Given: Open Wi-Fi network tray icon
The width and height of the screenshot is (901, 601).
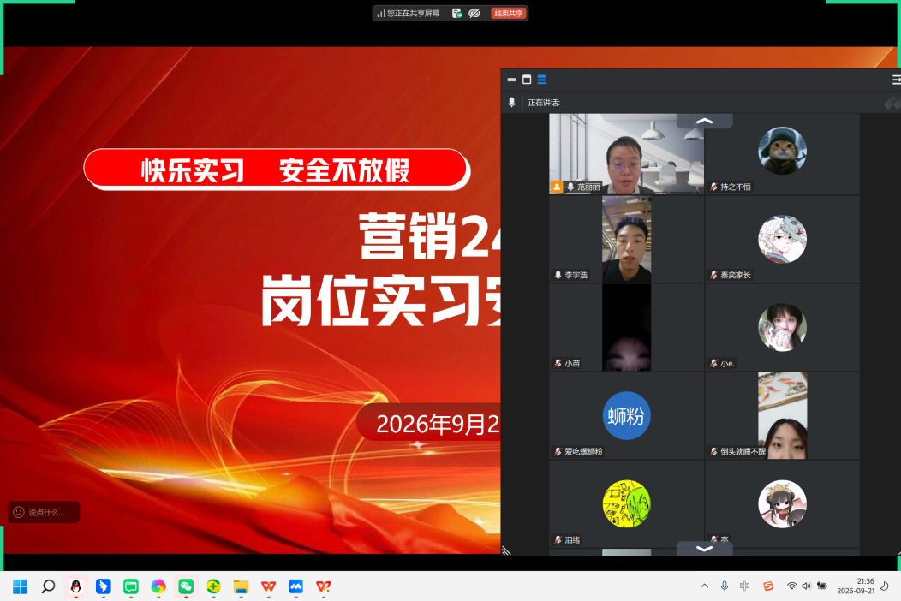Looking at the screenshot, I should pyautogui.click(x=792, y=586).
